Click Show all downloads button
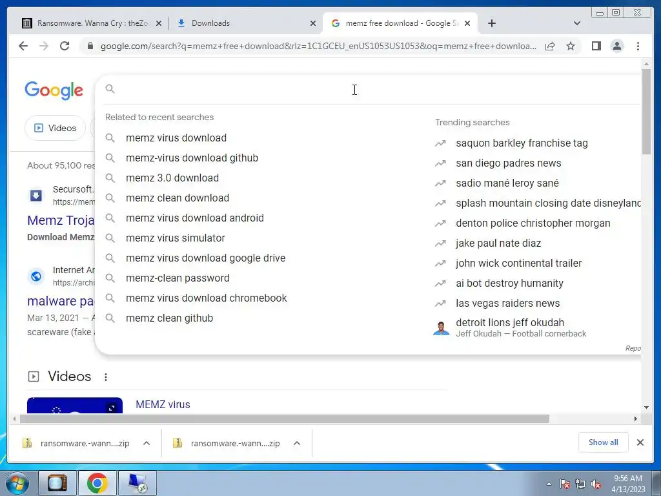The image size is (661, 496). pyautogui.click(x=604, y=442)
